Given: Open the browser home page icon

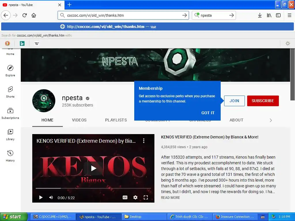Looking at the screenshot, I should tap(34, 15).
